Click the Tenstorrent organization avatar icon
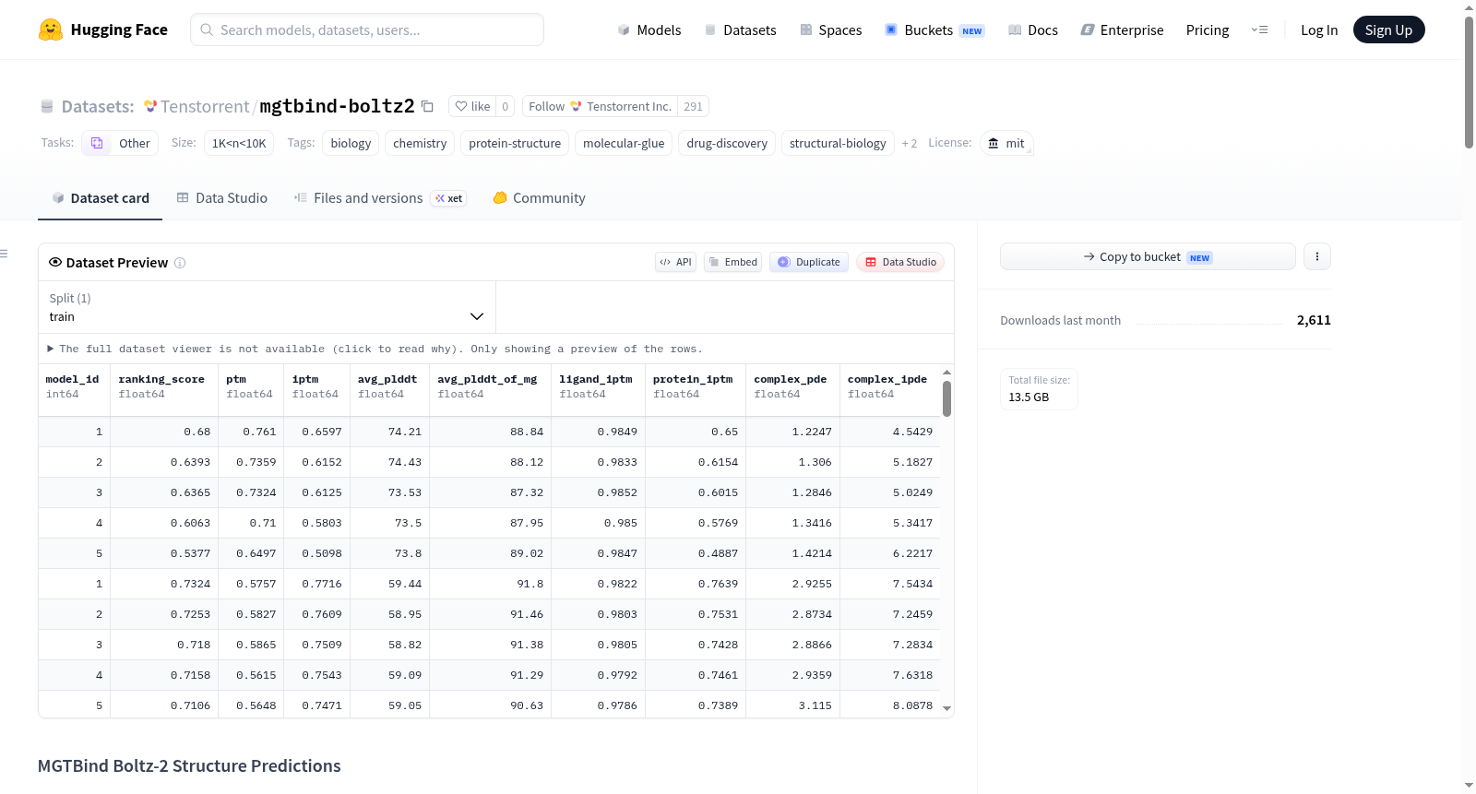1476x794 pixels. tap(150, 106)
